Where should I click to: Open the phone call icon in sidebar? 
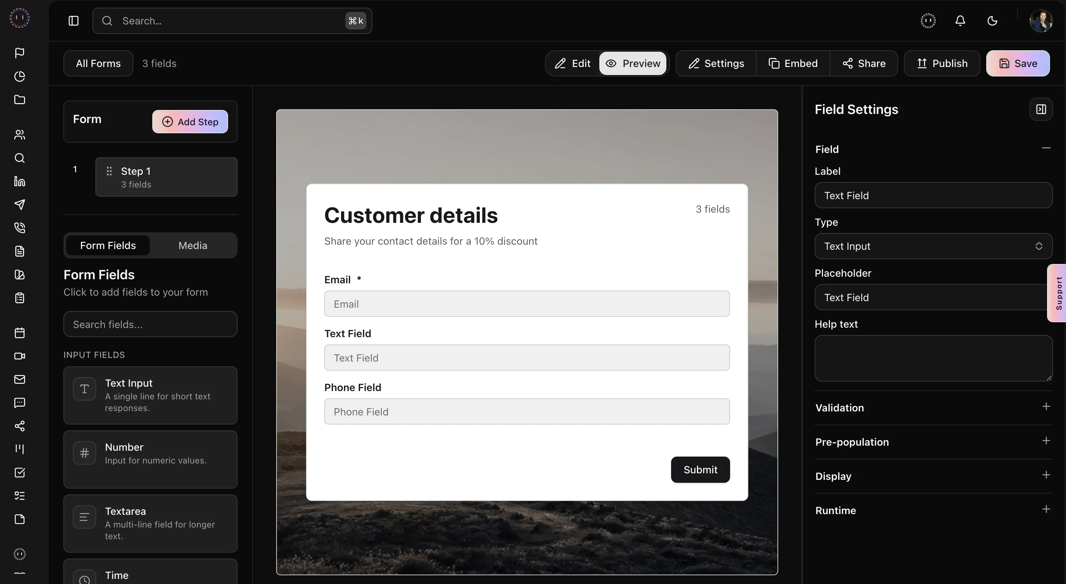[19, 228]
